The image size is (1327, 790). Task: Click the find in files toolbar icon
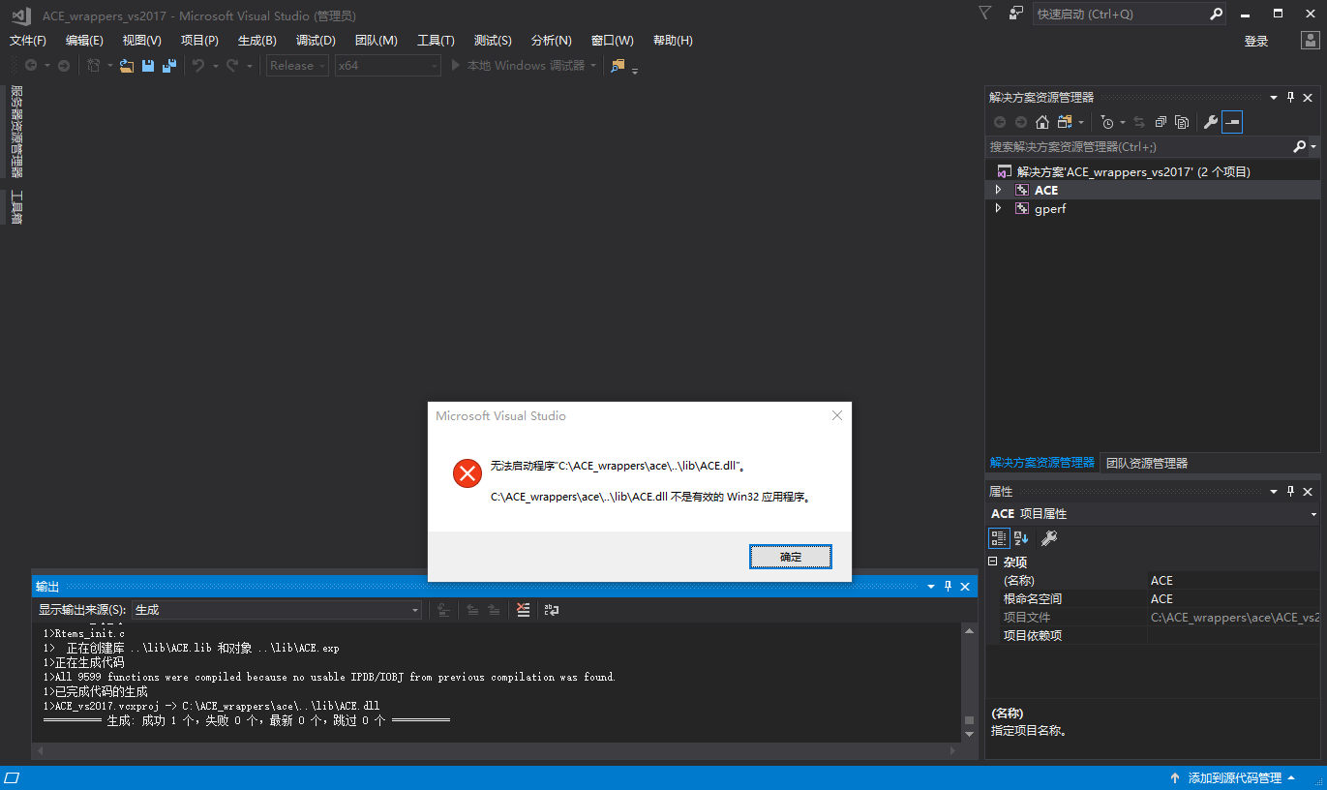pyautogui.click(x=618, y=66)
